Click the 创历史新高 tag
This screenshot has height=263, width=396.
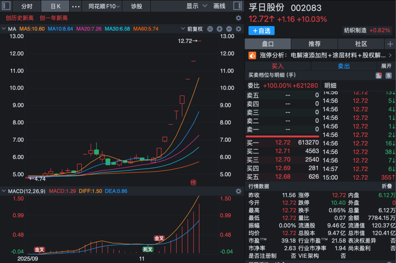point(20,18)
